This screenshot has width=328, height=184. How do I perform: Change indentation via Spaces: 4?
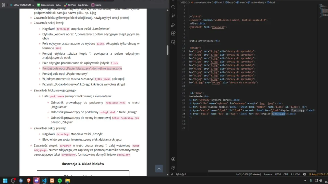pos(268,174)
